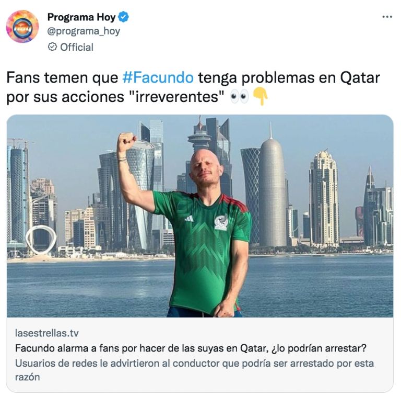Click the Official label text

click(x=77, y=47)
